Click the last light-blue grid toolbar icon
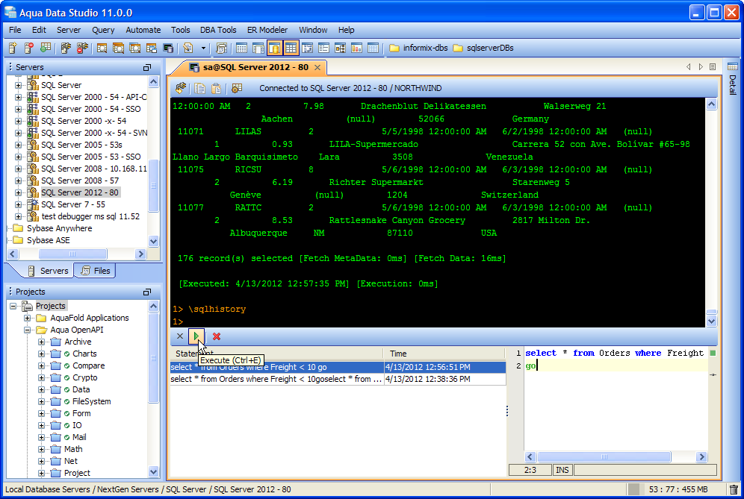Screen dimensions: 744x499 [x=373, y=48]
